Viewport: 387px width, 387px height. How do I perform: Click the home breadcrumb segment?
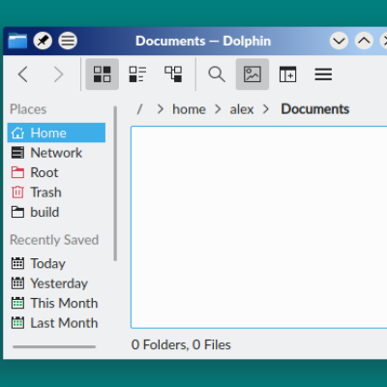189,109
